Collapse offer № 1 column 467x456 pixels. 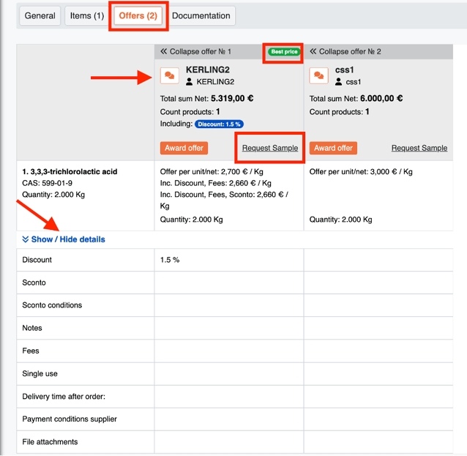click(195, 51)
